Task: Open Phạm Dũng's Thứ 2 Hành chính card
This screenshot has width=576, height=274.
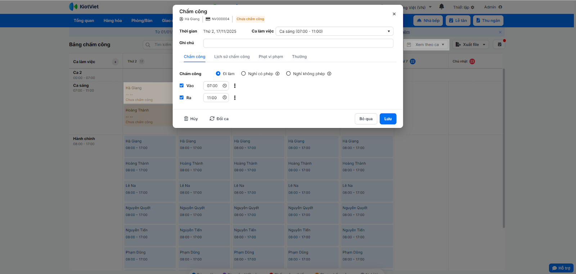Action: [150, 257]
